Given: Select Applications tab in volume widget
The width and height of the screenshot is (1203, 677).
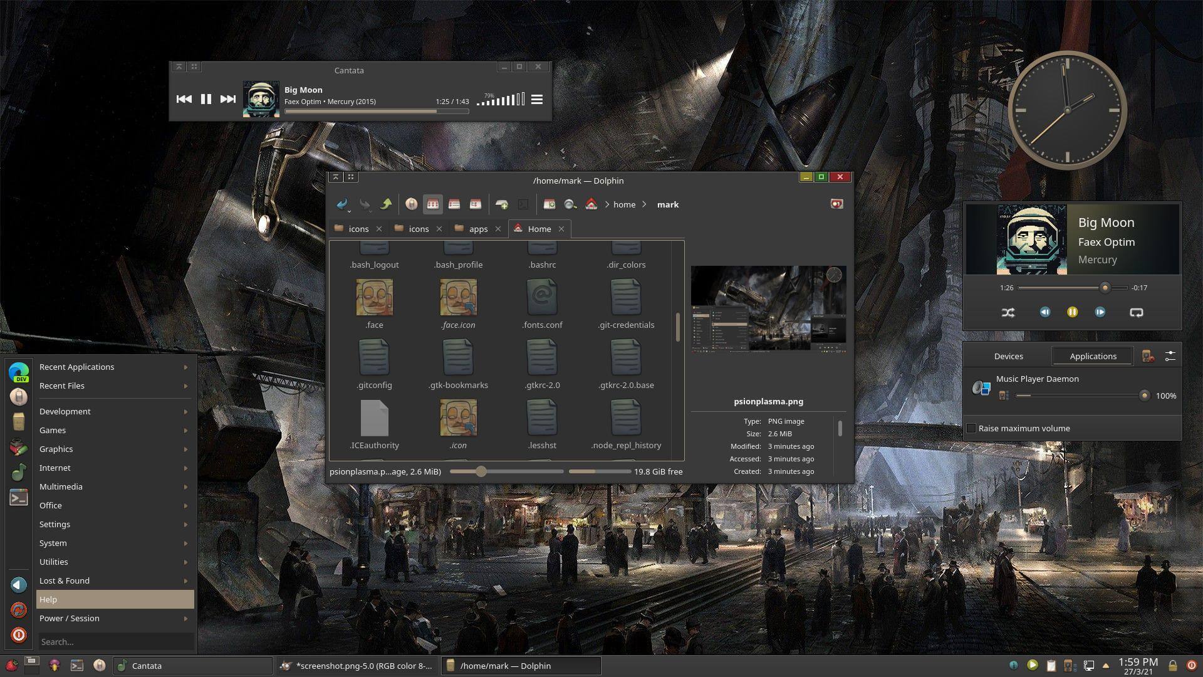Looking at the screenshot, I should click(x=1093, y=356).
